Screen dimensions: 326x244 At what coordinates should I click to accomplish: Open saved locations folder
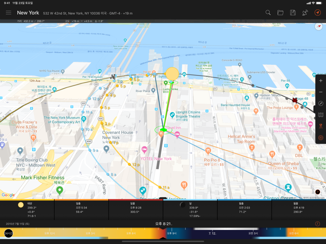280,13
